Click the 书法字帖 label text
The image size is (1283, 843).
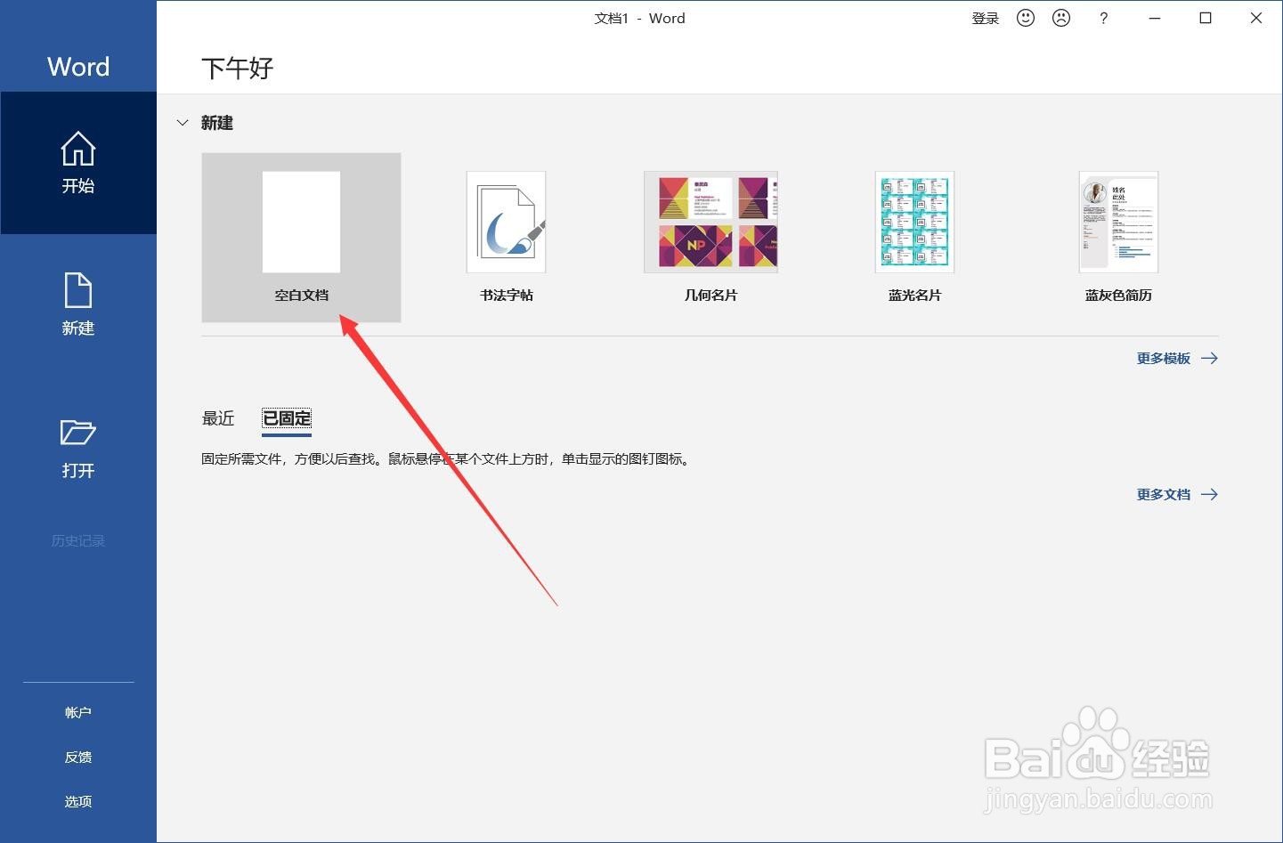(x=506, y=296)
